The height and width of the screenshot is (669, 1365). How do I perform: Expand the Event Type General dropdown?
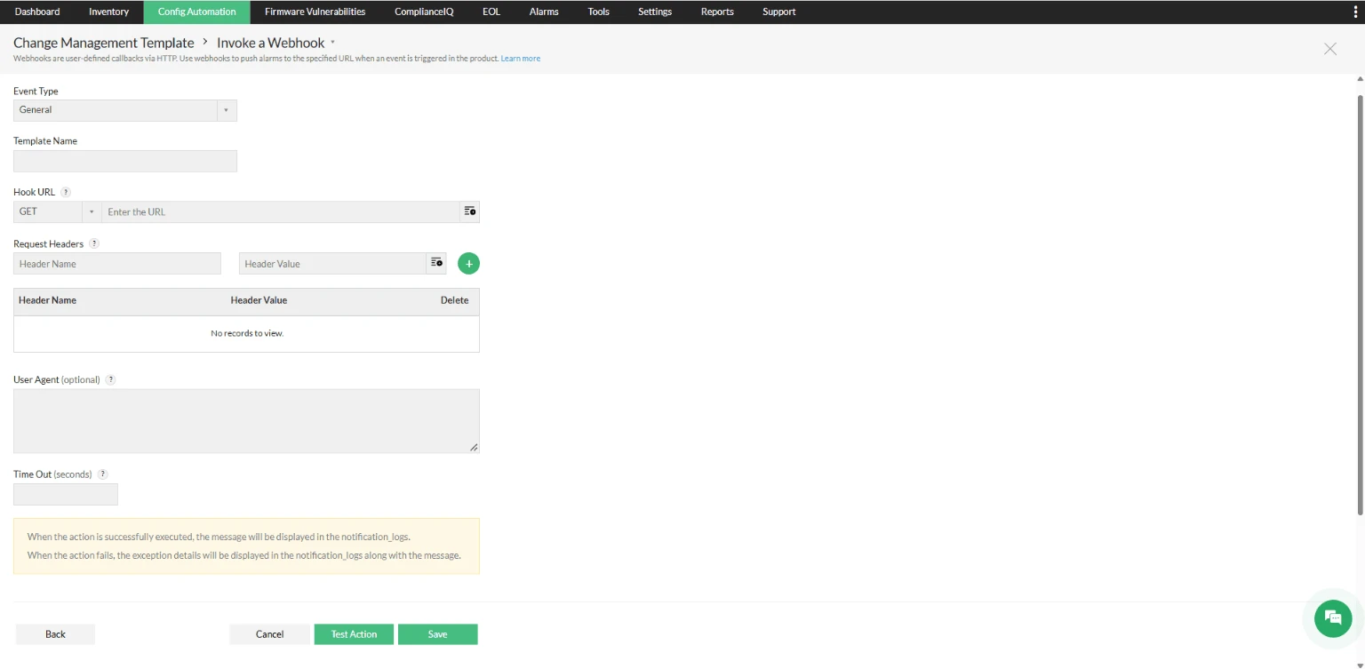(x=125, y=110)
